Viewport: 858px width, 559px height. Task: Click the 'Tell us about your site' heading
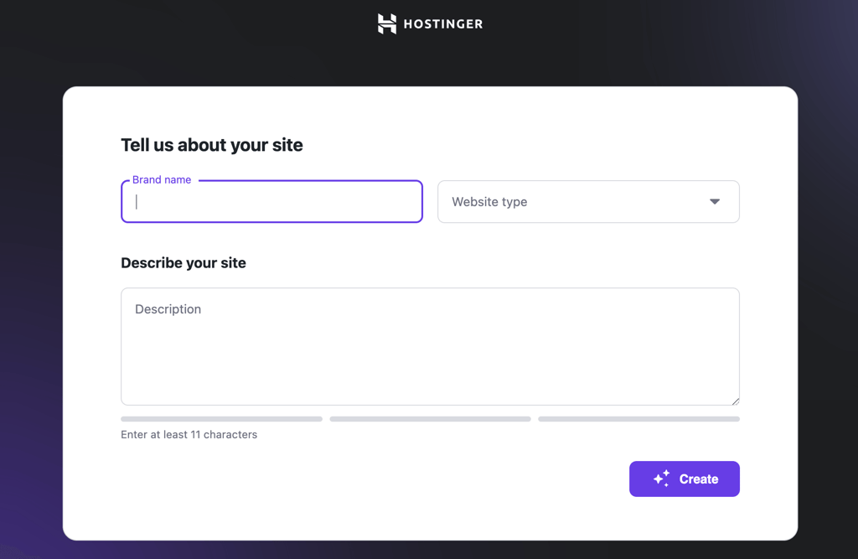point(212,145)
